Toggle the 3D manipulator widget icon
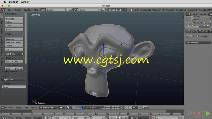The image size is (212, 119). pos(77,108)
